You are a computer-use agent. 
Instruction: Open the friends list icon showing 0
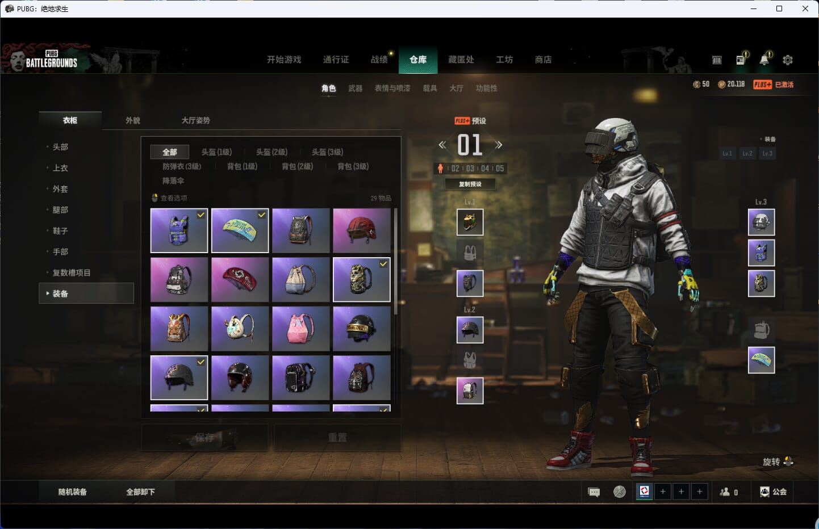729,492
